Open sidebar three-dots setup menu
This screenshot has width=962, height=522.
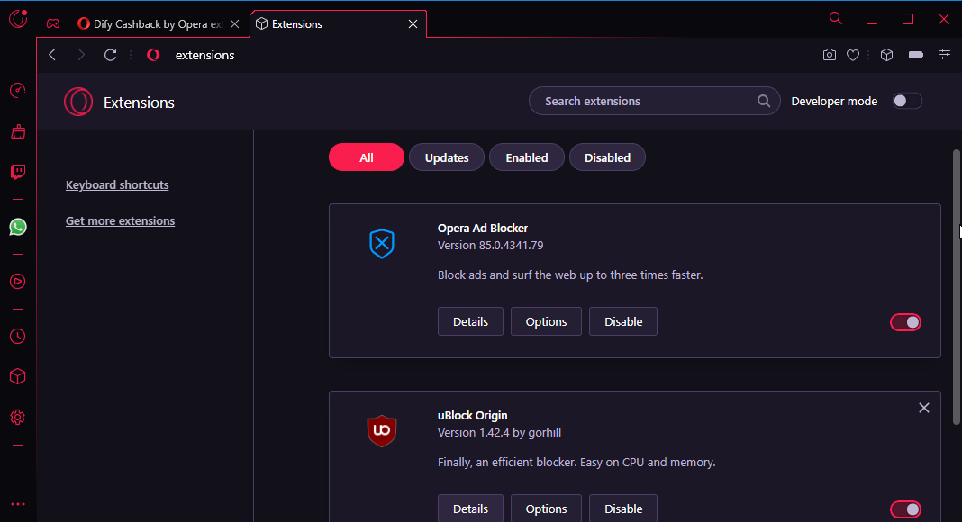tap(18, 504)
